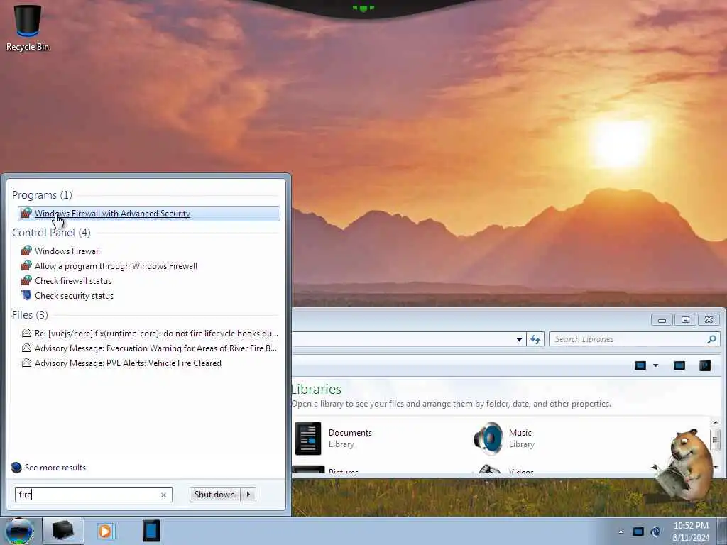The height and width of the screenshot is (545, 727).
Task: Open Windows Firewall with Advanced Security result
Action: click(149, 214)
